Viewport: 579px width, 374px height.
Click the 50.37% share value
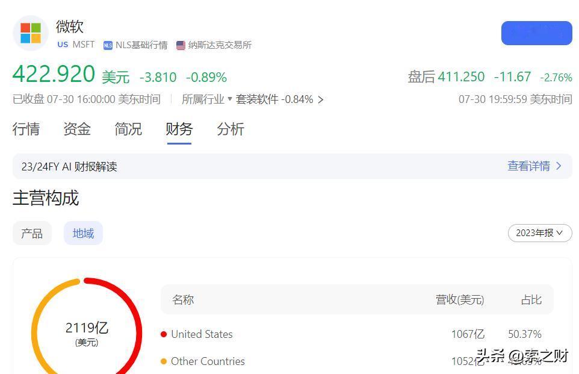pyautogui.click(x=525, y=334)
